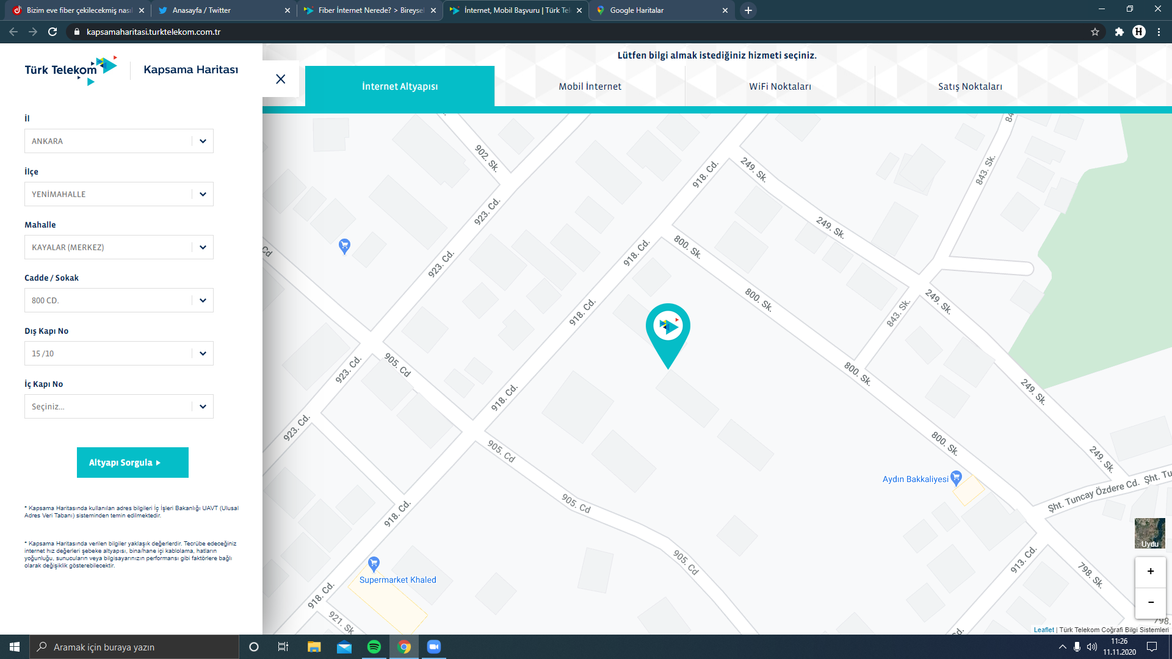The image size is (1172, 659).
Task: Open Mahalle dropdown showing KAYALAR (MERKEZ)
Action: click(x=119, y=247)
